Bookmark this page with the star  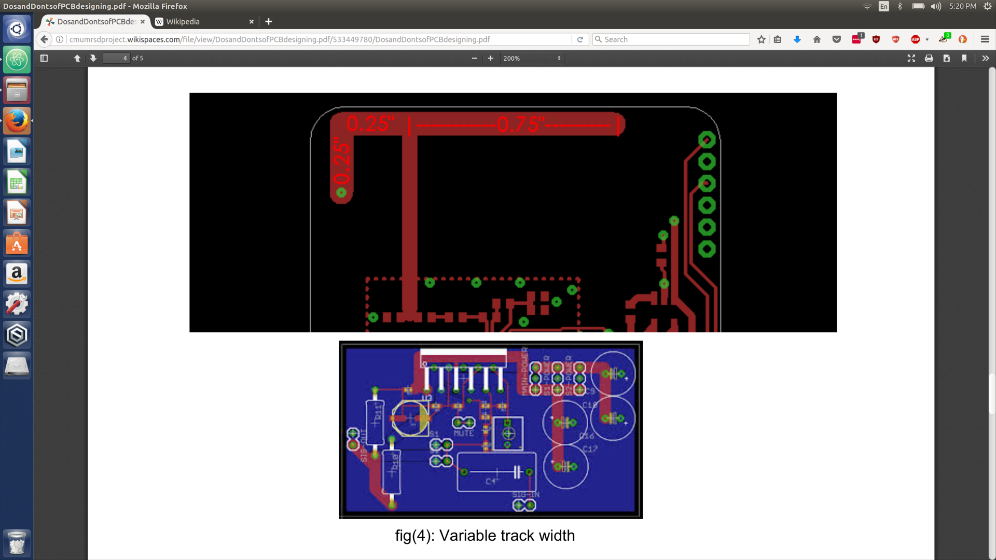[x=761, y=39]
